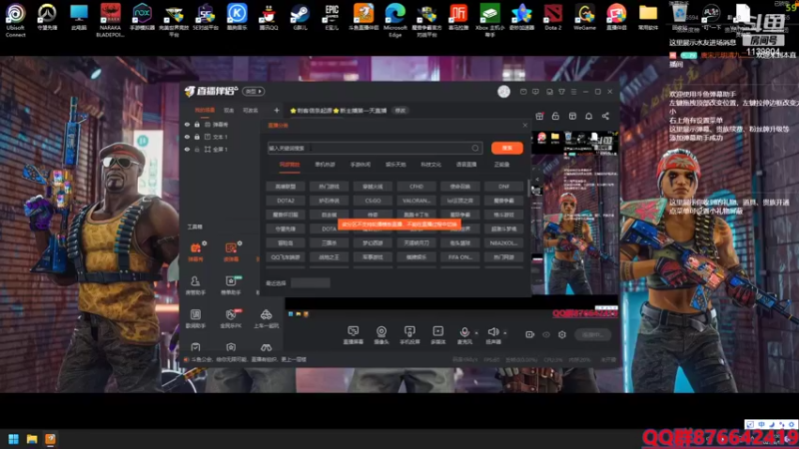Open the Xbox console companion shortcut

[489, 20]
